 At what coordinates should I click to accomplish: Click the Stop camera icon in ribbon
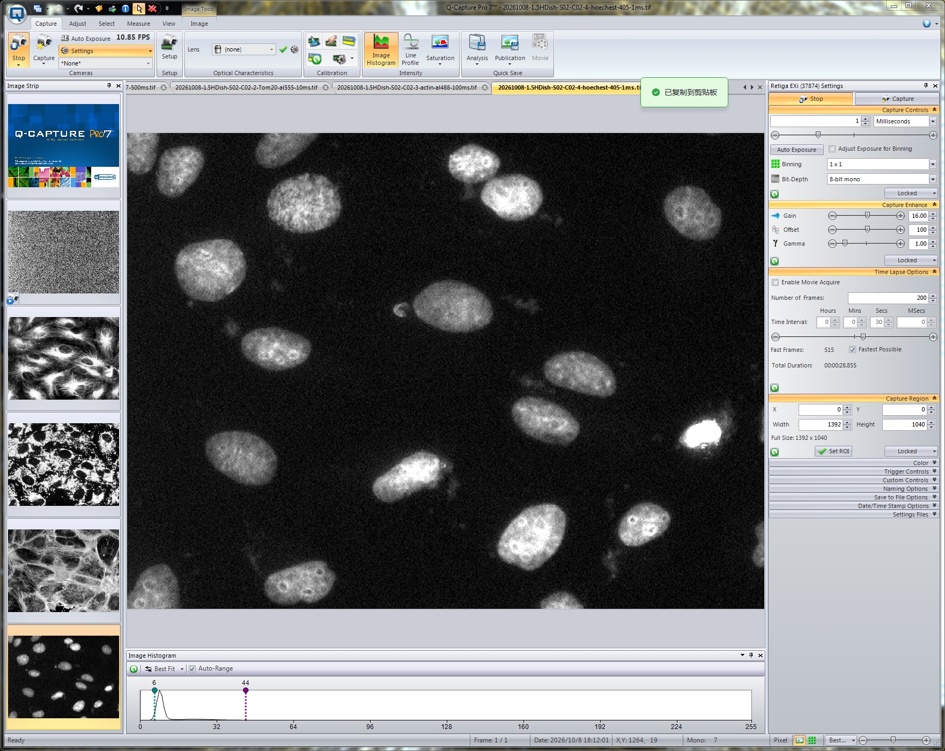19,42
